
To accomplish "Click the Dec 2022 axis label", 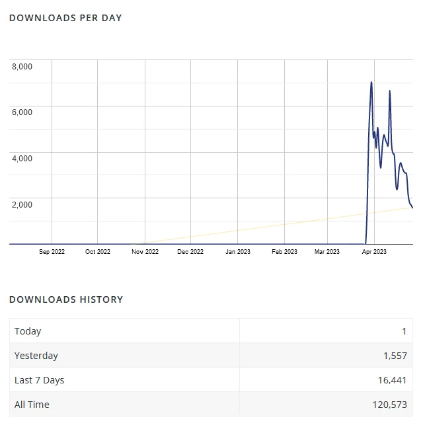I will pyautogui.click(x=190, y=252).
